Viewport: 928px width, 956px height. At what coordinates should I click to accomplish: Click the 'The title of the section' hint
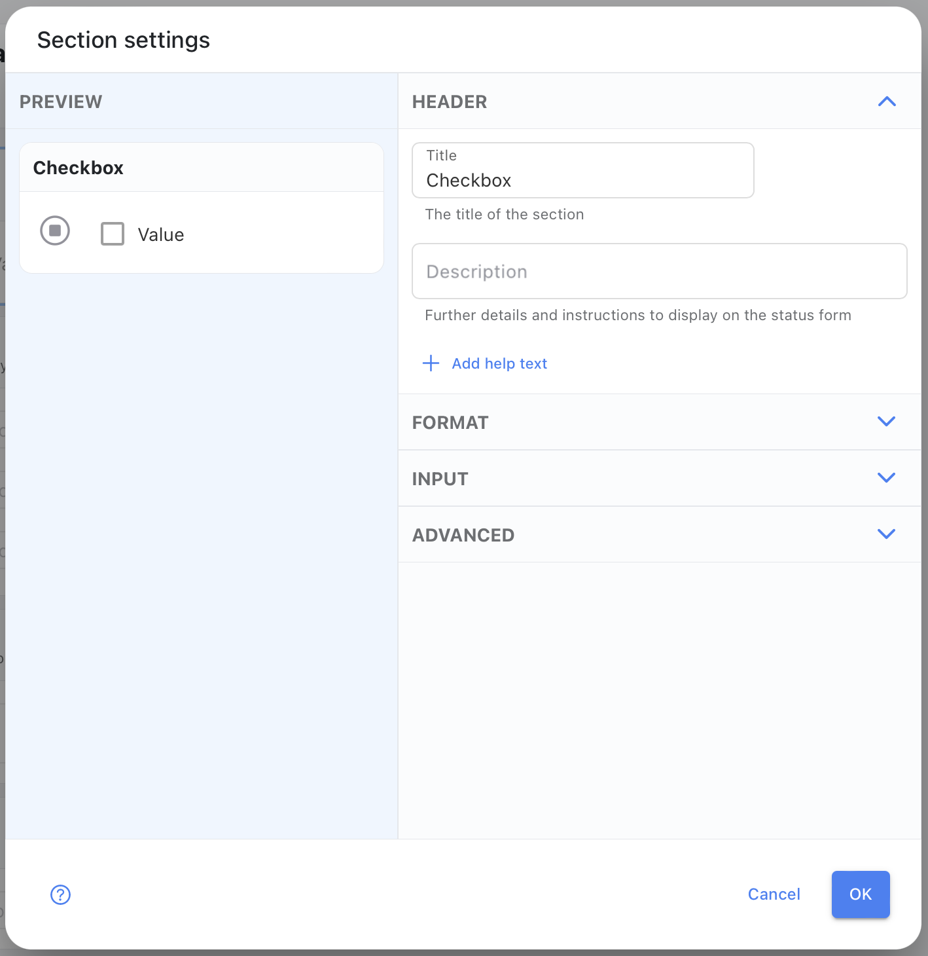pyautogui.click(x=505, y=214)
